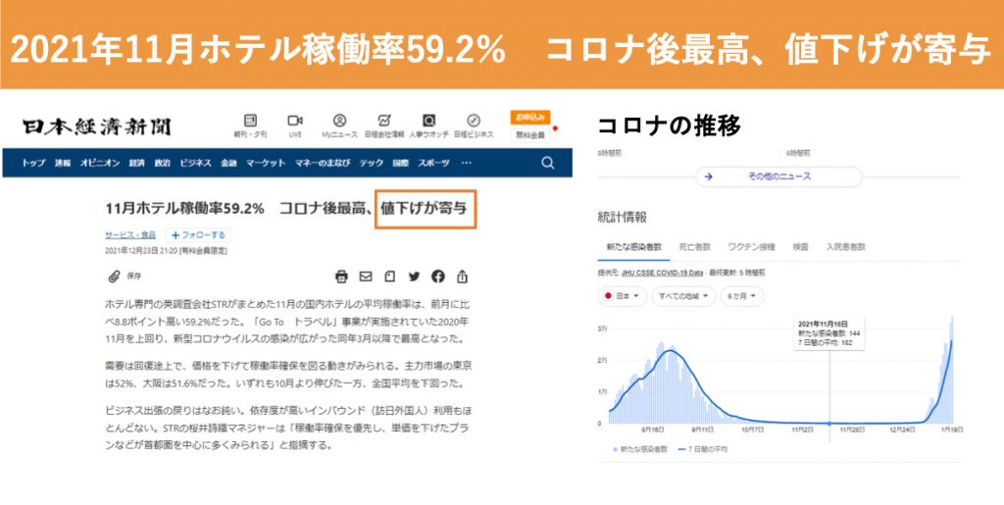Print the article using the printer icon
The height and width of the screenshot is (505, 1004).
coord(341,277)
